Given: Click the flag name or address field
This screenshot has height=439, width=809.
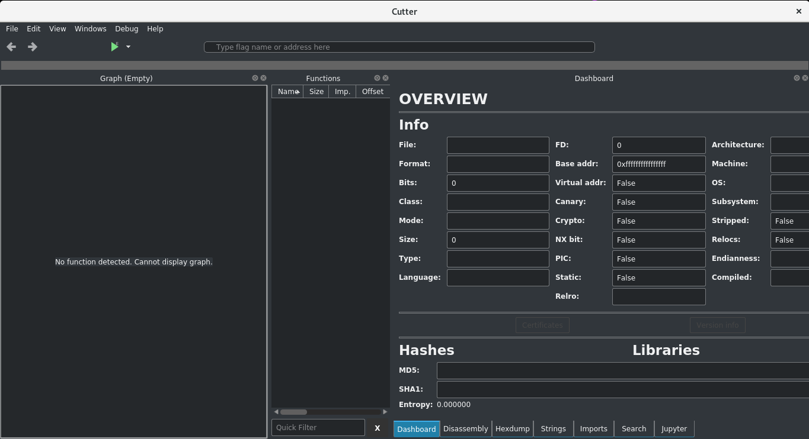Looking at the screenshot, I should coord(399,47).
